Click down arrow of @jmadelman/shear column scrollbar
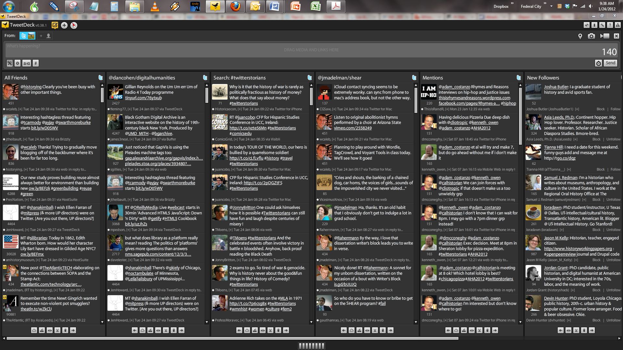The height and width of the screenshot is (350, 623). point(416,322)
